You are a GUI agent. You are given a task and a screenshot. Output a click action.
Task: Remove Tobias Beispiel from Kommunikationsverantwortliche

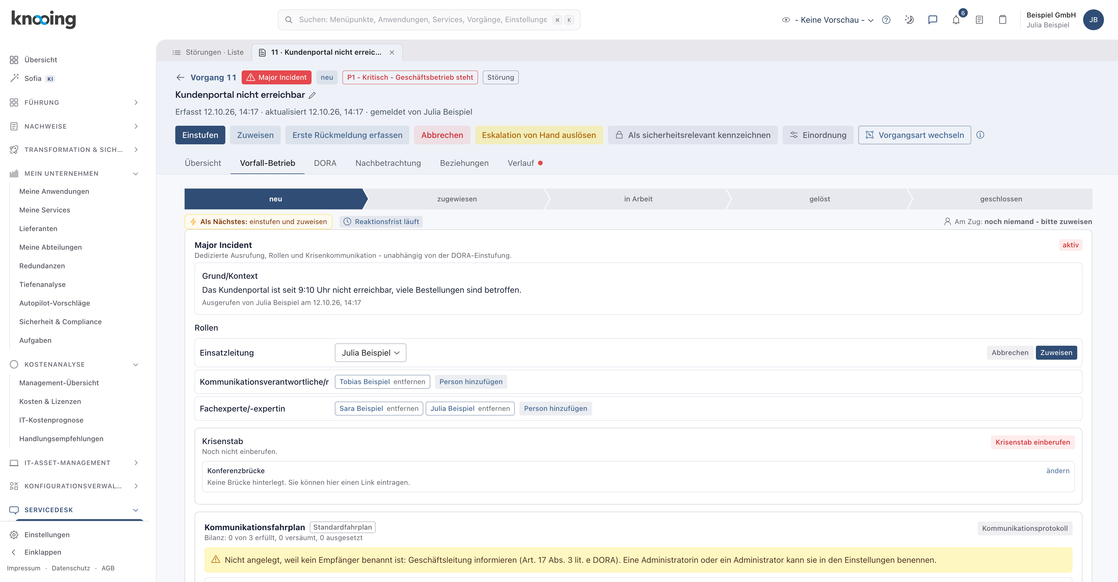point(409,382)
